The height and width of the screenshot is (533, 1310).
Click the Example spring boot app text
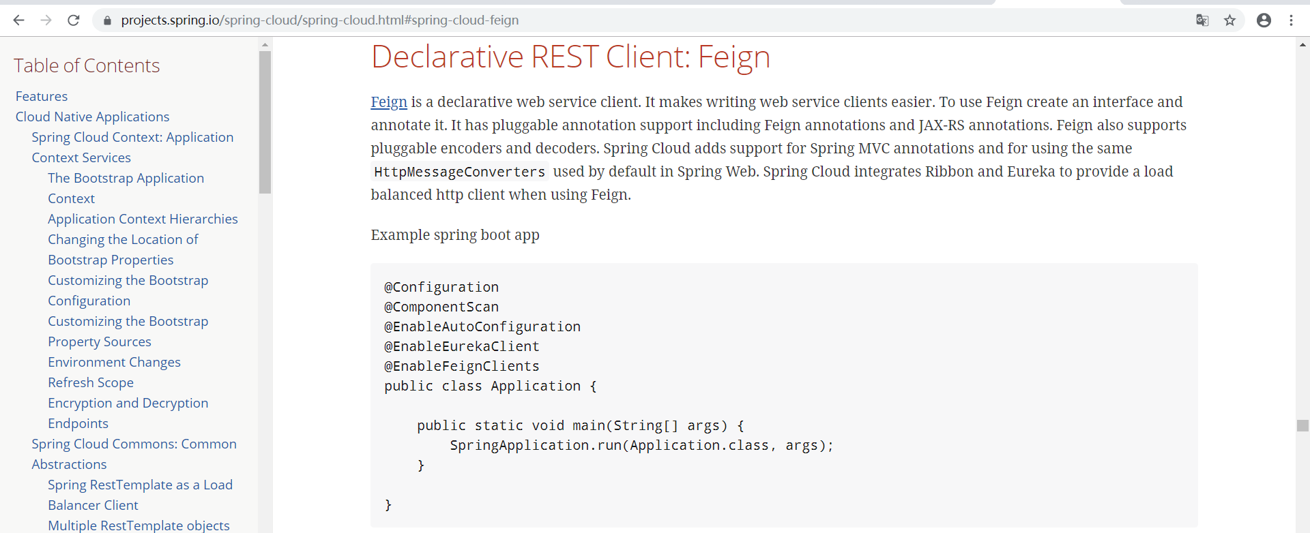pos(455,235)
